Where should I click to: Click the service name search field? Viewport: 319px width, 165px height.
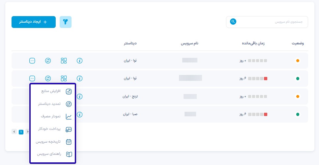[267, 22]
